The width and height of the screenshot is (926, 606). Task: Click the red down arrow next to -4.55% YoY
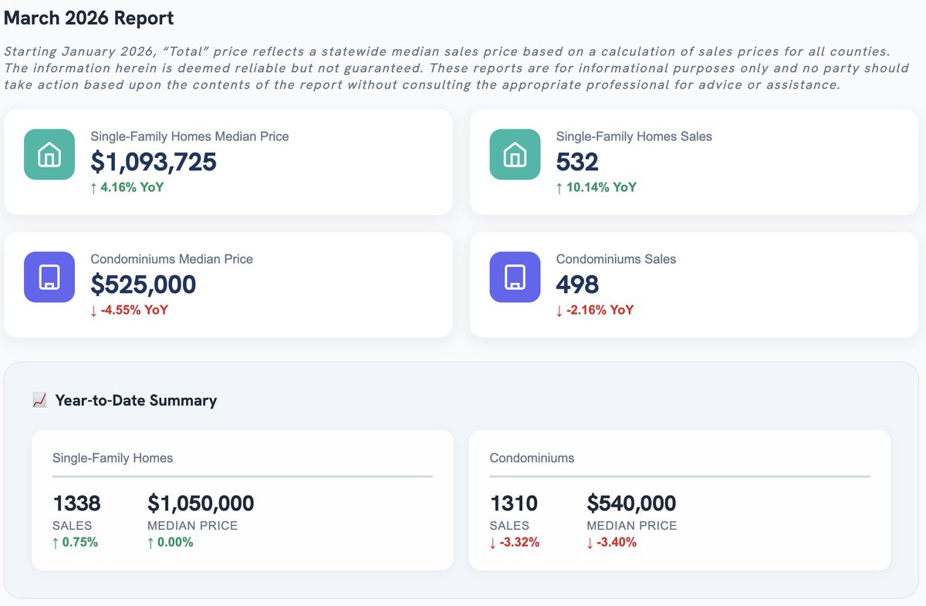pos(93,310)
